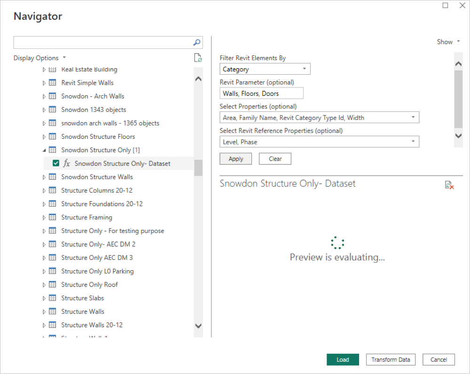Click the preview error document icon

449,185
